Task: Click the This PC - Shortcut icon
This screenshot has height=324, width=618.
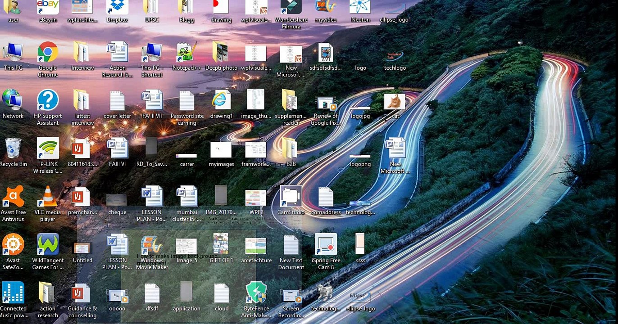Action: pyautogui.click(x=152, y=53)
